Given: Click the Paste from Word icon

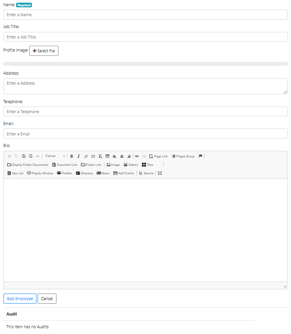Looking at the screenshot, I should click(x=31, y=156).
